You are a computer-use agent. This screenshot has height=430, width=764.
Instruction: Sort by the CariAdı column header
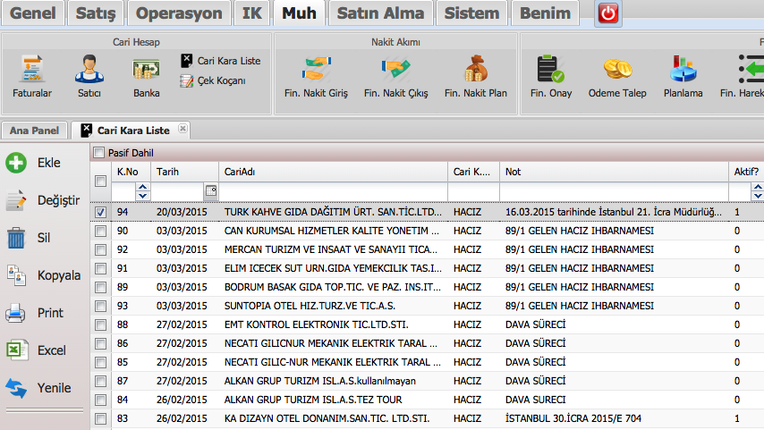(x=334, y=172)
